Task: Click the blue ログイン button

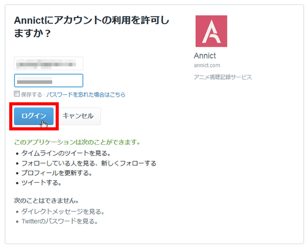Action: click(33, 116)
